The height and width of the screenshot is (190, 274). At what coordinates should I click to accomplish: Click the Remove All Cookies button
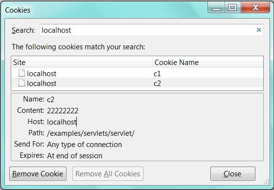click(x=108, y=173)
